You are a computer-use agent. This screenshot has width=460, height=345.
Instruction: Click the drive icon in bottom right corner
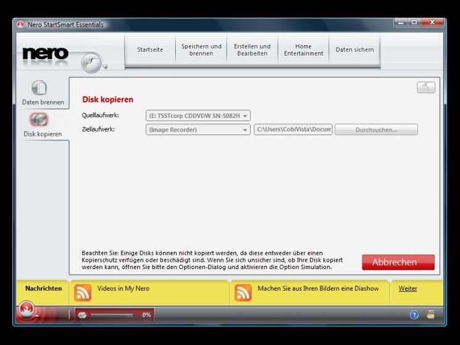point(430,315)
